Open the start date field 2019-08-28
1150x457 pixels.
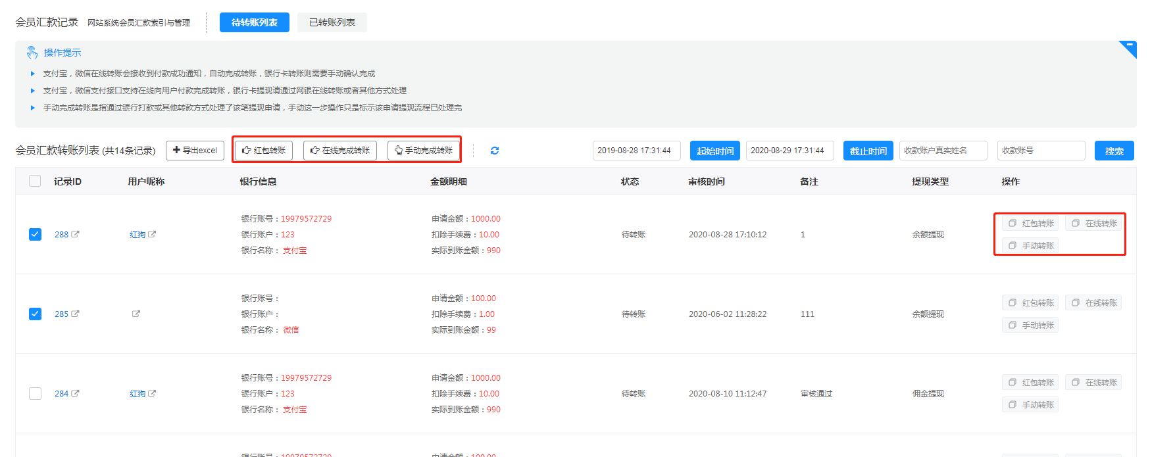pos(636,151)
